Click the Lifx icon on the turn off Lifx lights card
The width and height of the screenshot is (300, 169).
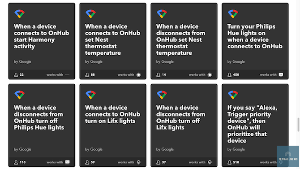coord(210,162)
